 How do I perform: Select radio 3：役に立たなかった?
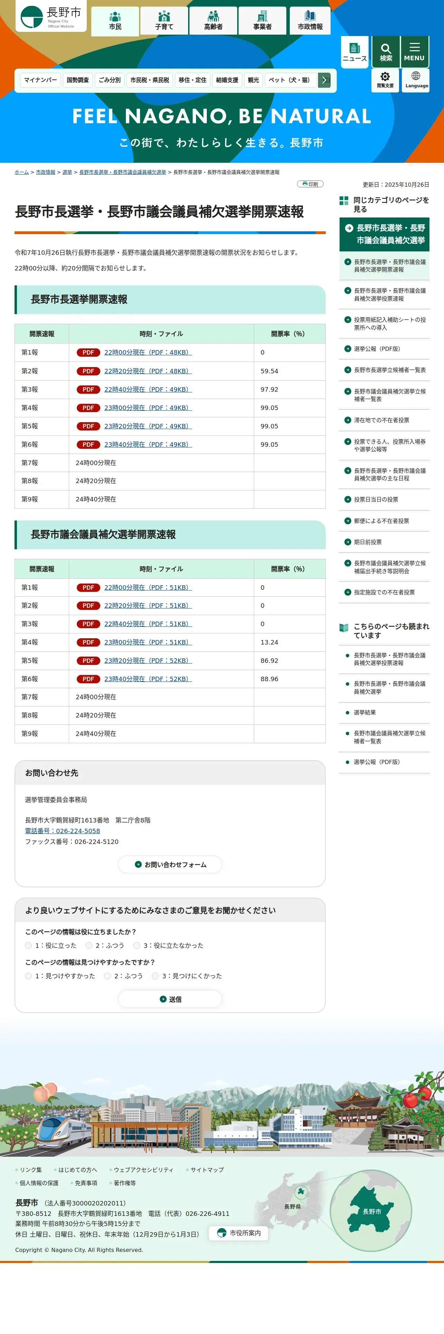click(137, 945)
